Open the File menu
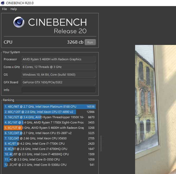 tap(4, 9)
